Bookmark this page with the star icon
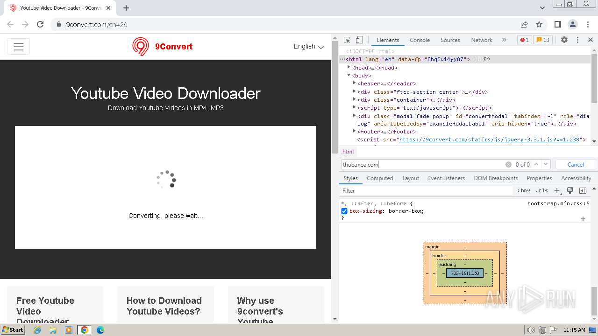Viewport: 598px width, 336px height. [x=539, y=24]
